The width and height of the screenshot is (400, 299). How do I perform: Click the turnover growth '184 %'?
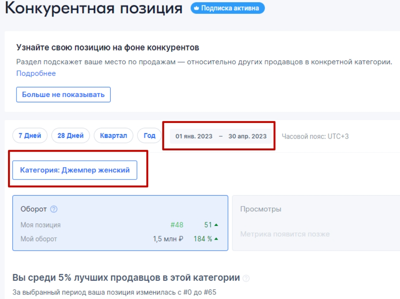pos(203,239)
